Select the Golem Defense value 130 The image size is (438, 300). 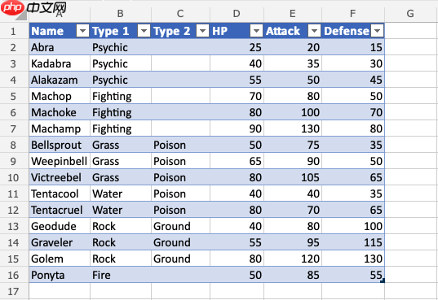pos(353,259)
